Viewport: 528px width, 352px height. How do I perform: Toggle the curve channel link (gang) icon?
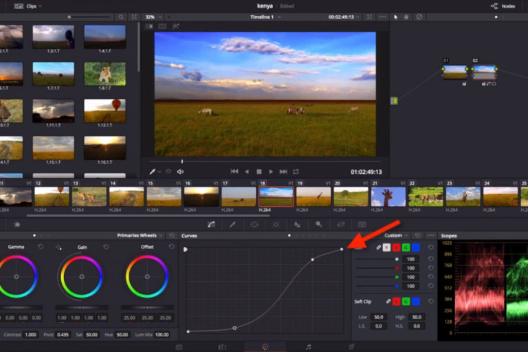(x=379, y=247)
